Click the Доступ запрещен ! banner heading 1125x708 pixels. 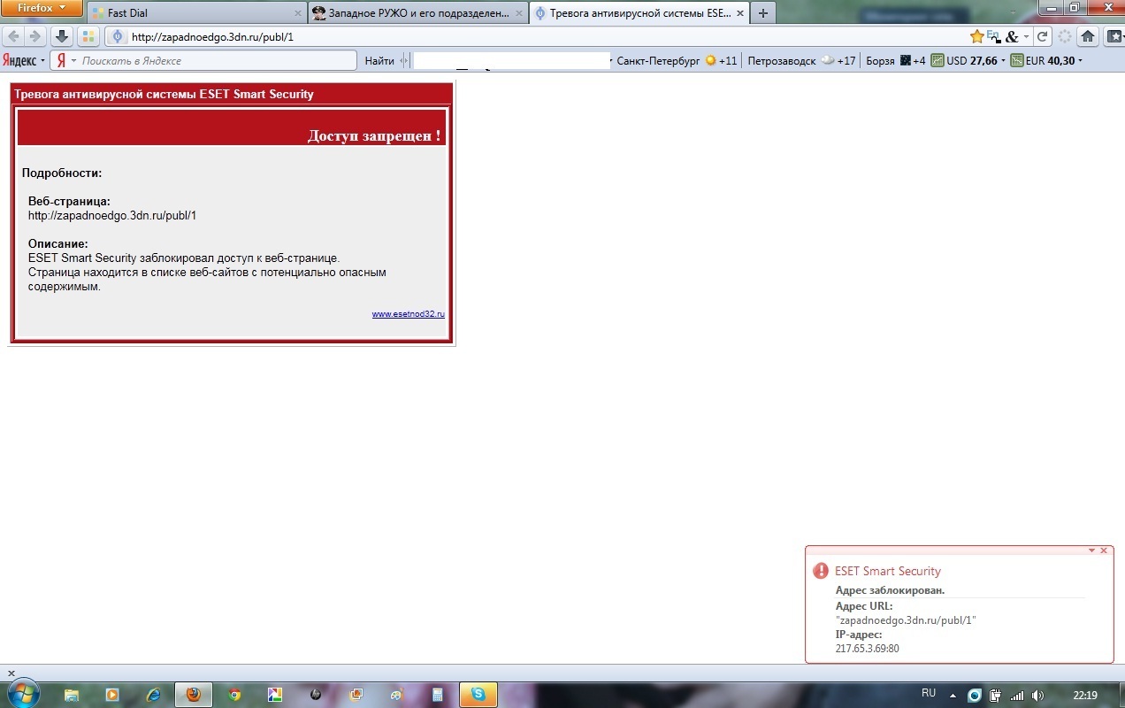coord(374,135)
